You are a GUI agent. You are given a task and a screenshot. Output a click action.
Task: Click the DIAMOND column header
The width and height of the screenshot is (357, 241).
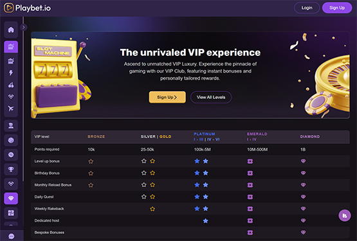[x=310, y=136]
